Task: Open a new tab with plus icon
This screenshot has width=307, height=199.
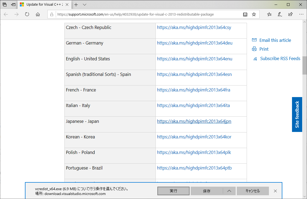Action: (76, 5)
